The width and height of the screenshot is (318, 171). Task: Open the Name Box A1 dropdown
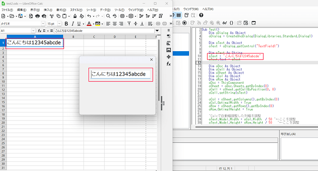33,30
